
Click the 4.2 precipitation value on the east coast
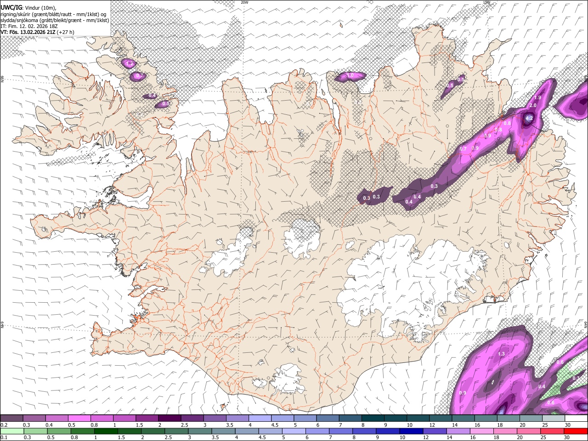tap(529, 119)
